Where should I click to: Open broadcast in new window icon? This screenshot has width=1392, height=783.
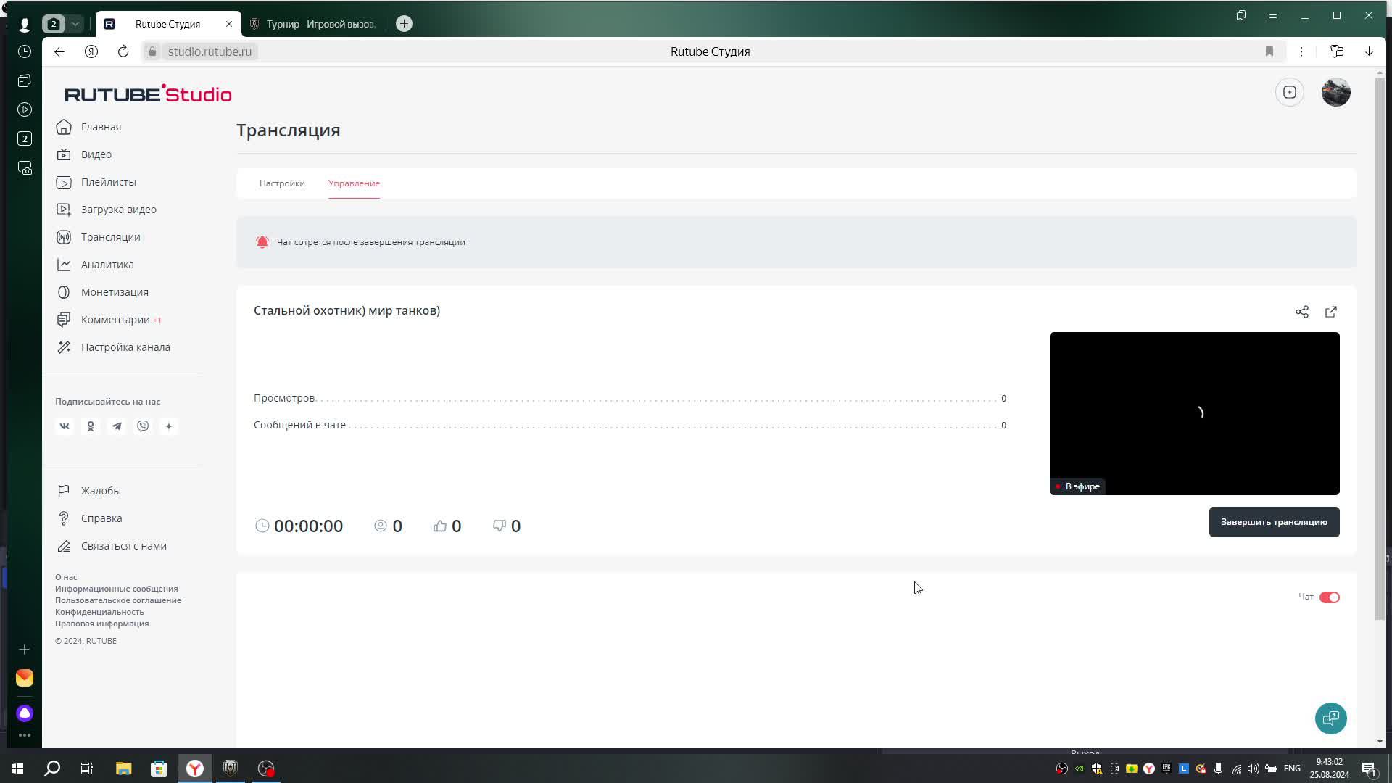pyautogui.click(x=1331, y=312)
